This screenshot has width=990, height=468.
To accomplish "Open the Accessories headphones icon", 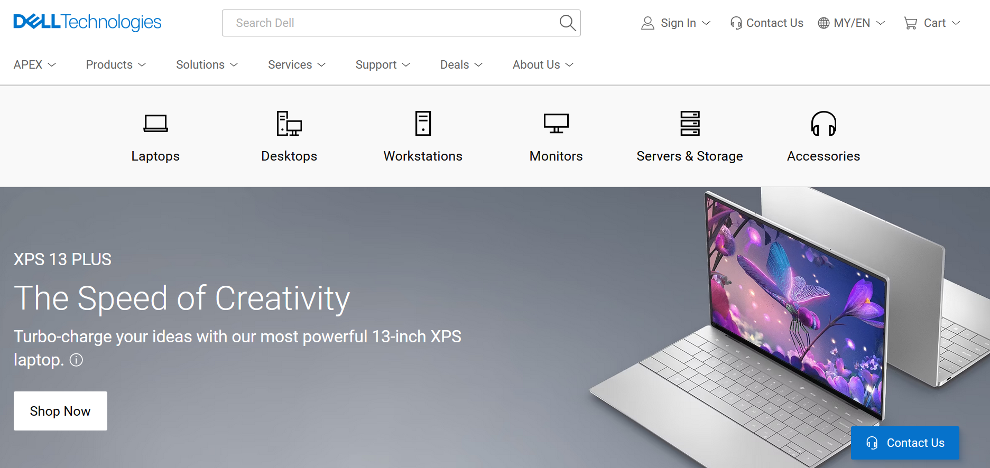I will 824,124.
